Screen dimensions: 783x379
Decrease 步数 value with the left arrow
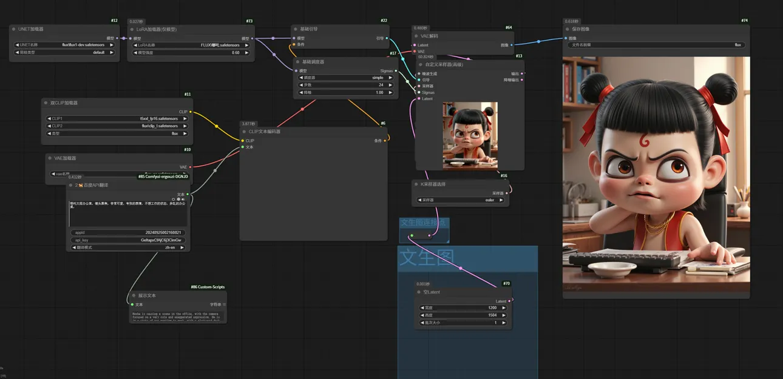tap(301, 85)
